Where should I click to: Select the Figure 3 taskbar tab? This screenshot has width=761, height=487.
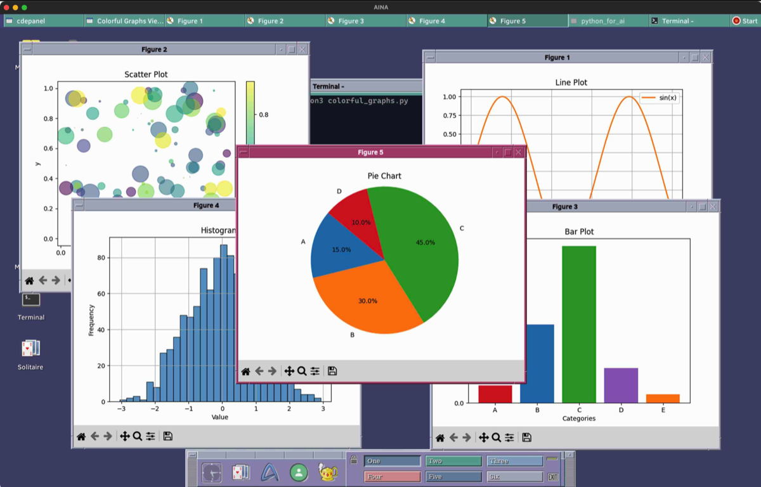click(x=365, y=21)
